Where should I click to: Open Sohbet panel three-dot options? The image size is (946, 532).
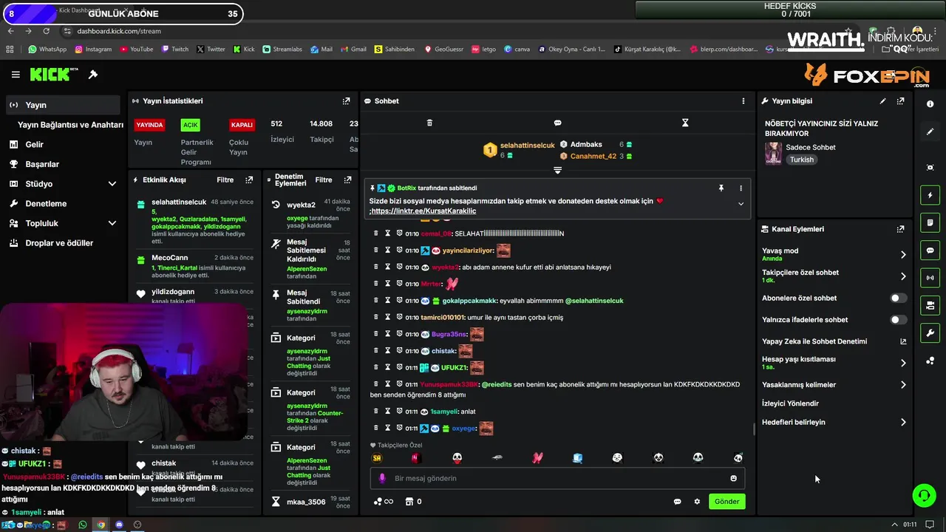click(743, 101)
